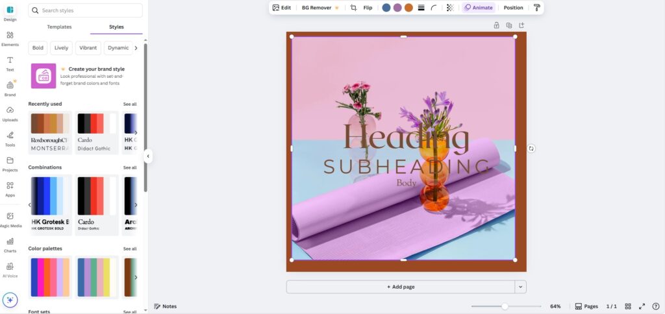Open the AI Voice sidebar panel
This screenshot has height=314, width=665.
pos(10,270)
